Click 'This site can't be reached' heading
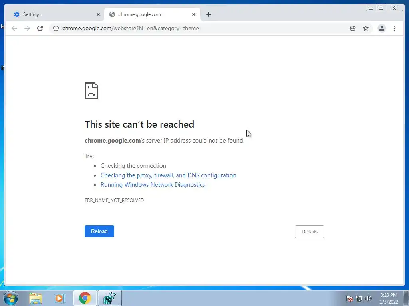 [139, 124]
